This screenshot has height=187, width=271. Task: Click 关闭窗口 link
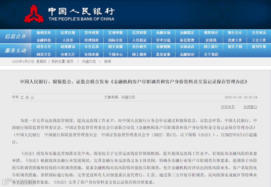pos(250,107)
